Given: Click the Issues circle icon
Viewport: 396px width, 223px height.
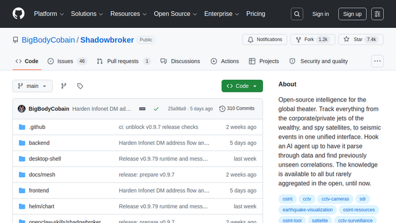Looking at the screenshot, I should coord(51,61).
